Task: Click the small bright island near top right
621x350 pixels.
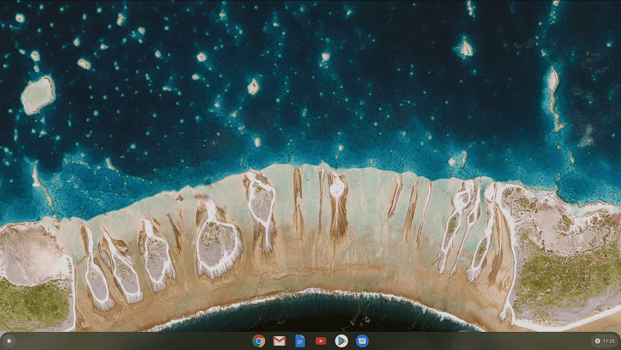Action: tap(465, 47)
